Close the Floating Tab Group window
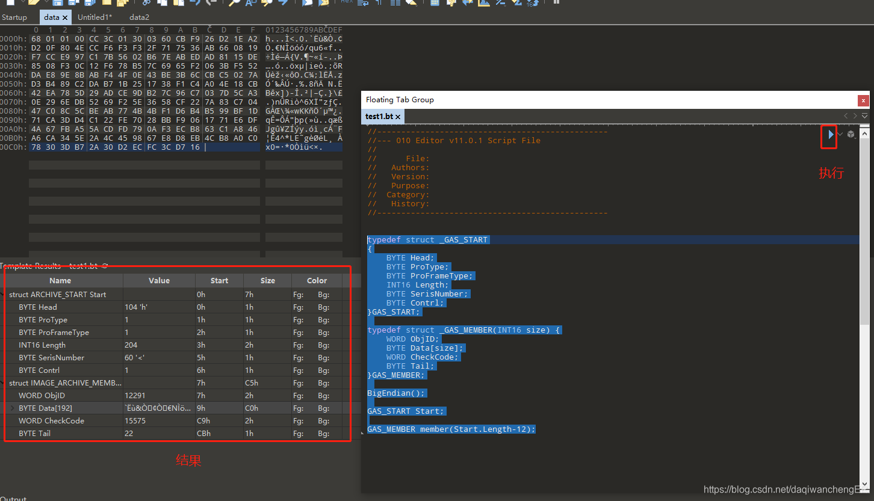 864,100
